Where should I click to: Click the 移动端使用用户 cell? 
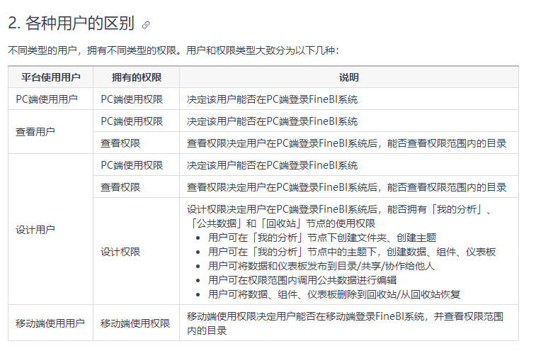point(50,323)
